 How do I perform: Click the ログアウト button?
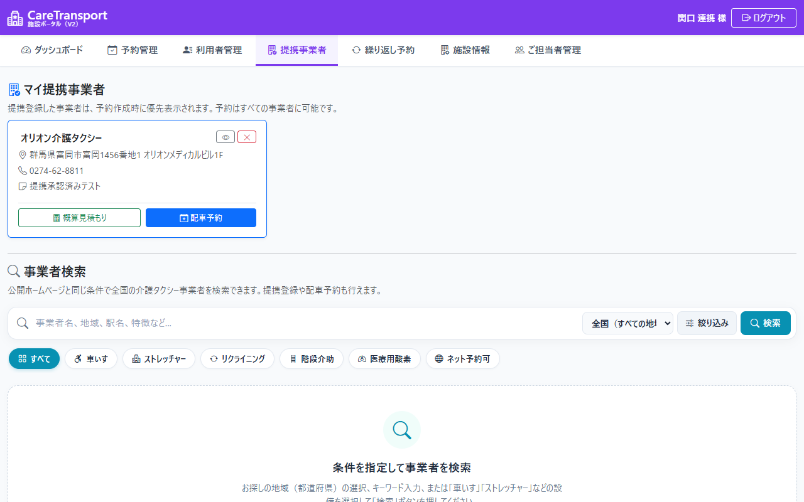pyautogui.click(x=764, y=18)
